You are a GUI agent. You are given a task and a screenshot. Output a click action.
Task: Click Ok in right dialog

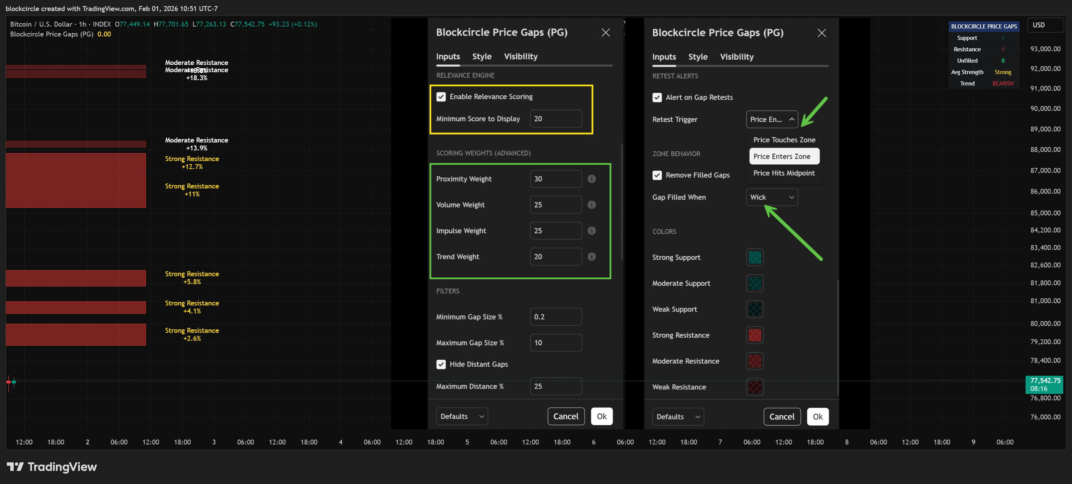pyautogui.click(x=818, y=417)
